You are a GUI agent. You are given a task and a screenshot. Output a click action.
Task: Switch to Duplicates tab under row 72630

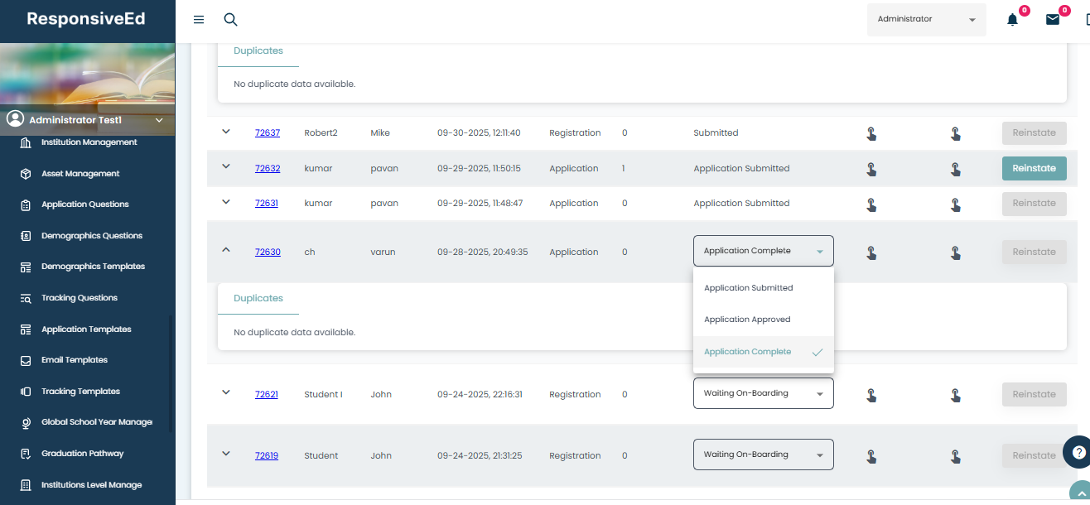coord(258,299)
